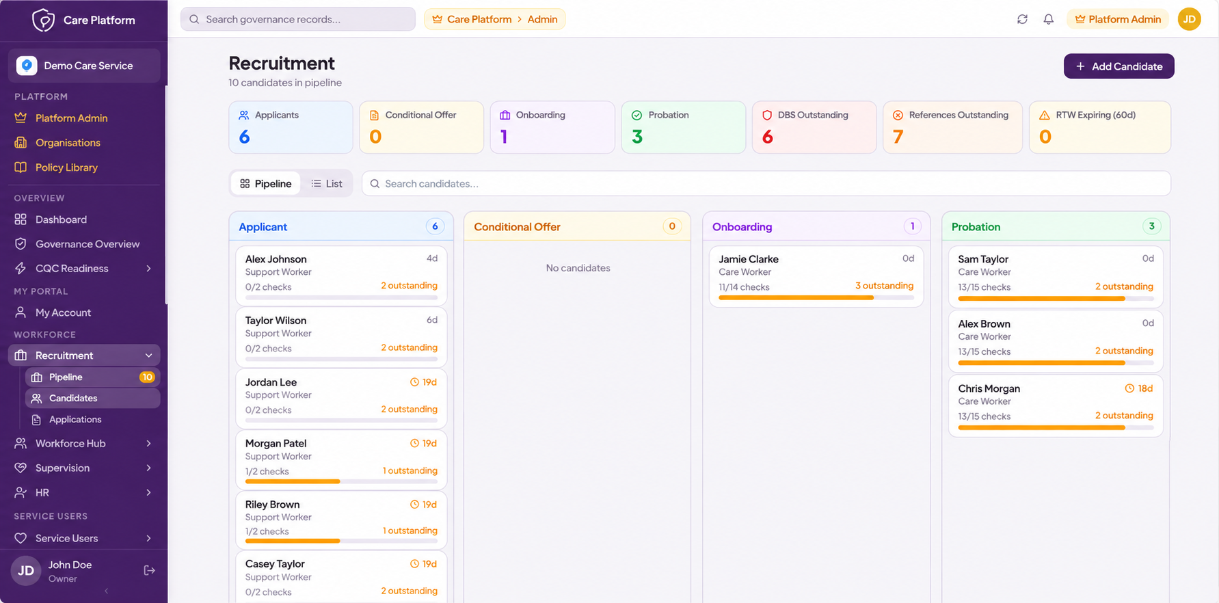Click the Conditional Offer stat card

click(x=421, y=127)
